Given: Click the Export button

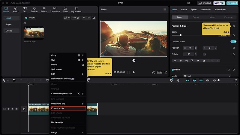Looking at the screenshot, I should tap(232, 3).
